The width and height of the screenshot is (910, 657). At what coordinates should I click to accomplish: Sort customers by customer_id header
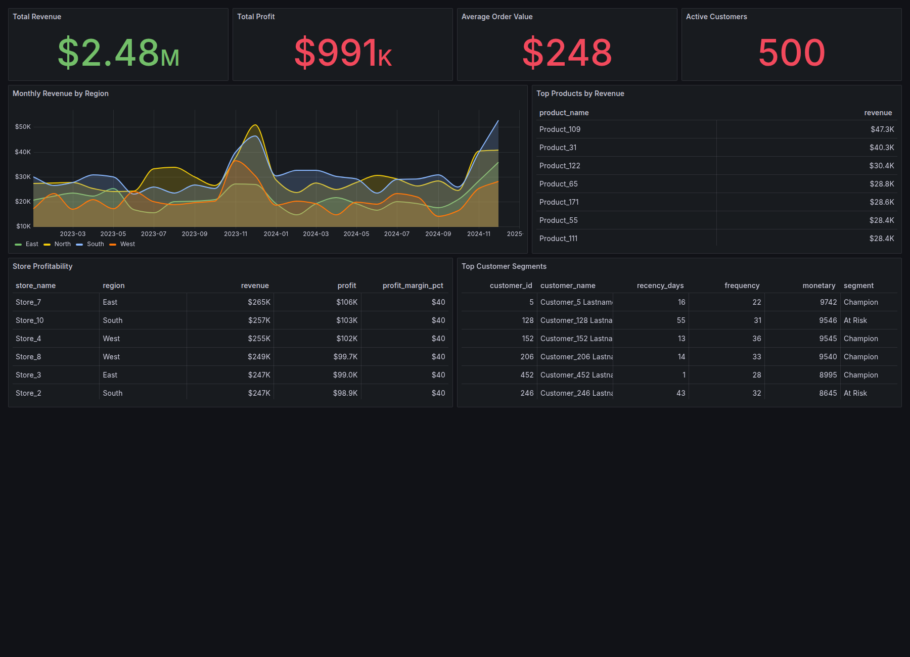[x=511, y=286]
